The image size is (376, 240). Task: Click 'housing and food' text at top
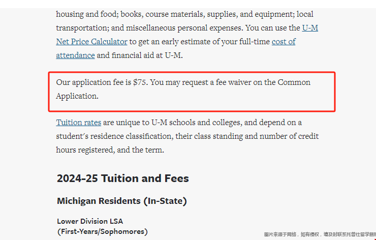click(x=87, y=14)
